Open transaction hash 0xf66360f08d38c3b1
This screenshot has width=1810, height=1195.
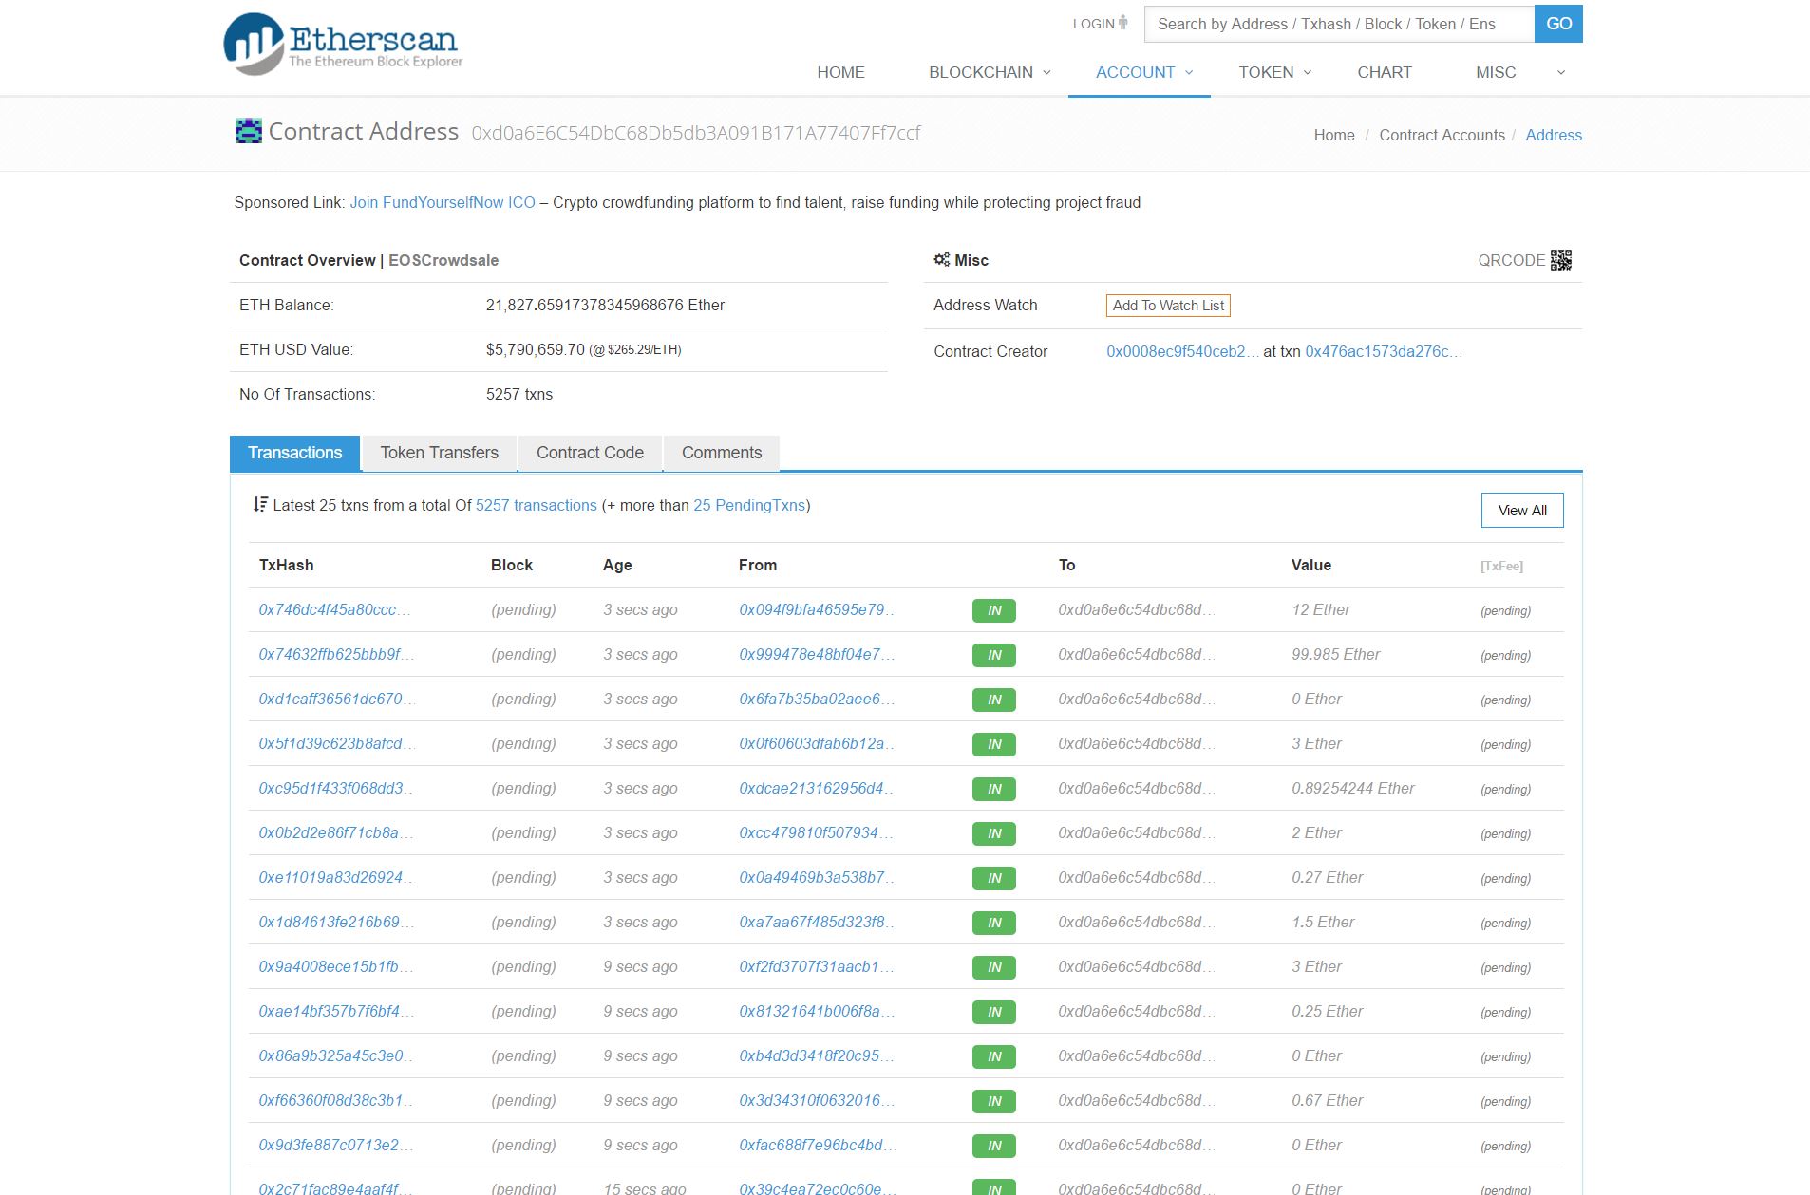(x=335, y=1100)
